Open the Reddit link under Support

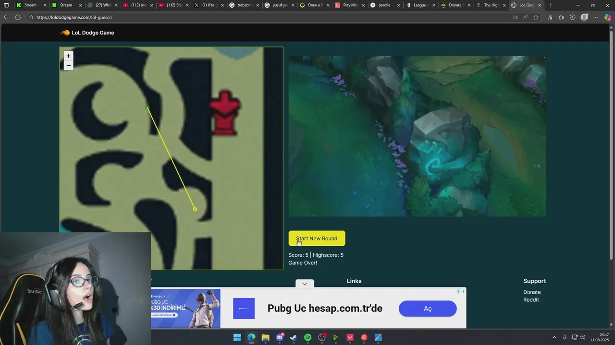coord(531,300)
